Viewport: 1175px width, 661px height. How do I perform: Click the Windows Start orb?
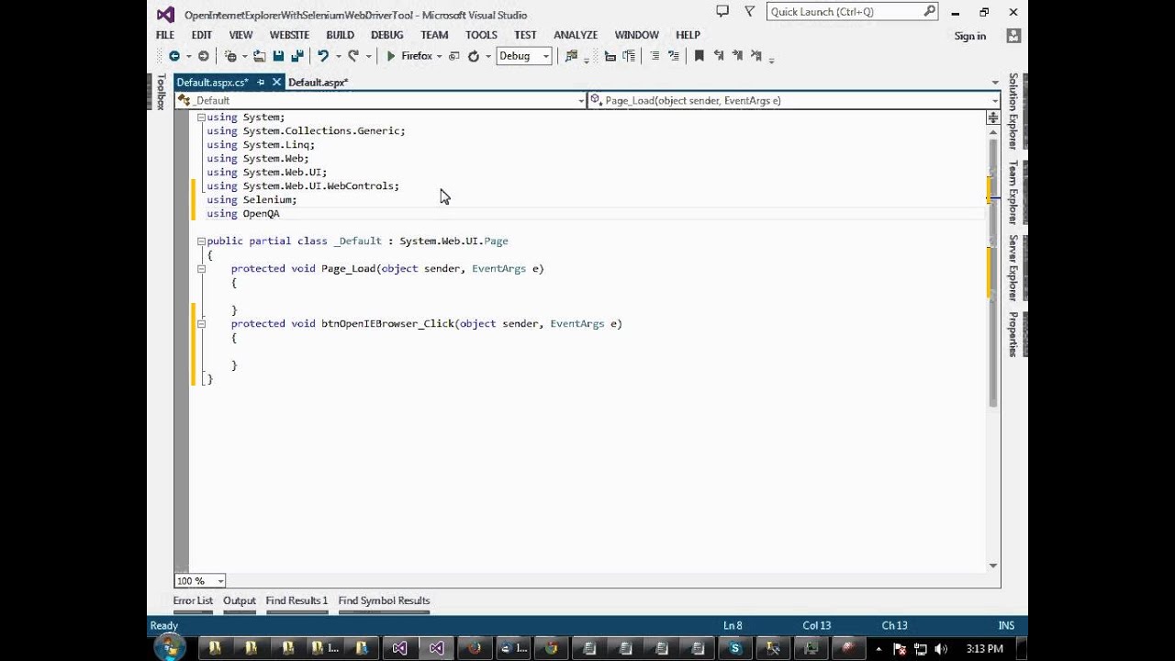click(x=169, y=648)
